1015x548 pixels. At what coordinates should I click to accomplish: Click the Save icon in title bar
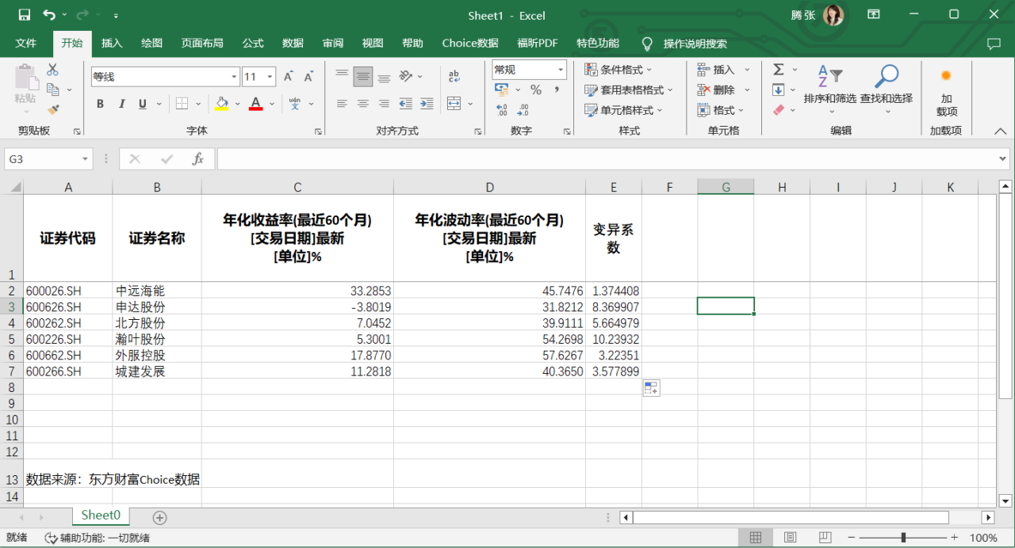(24, 15)
